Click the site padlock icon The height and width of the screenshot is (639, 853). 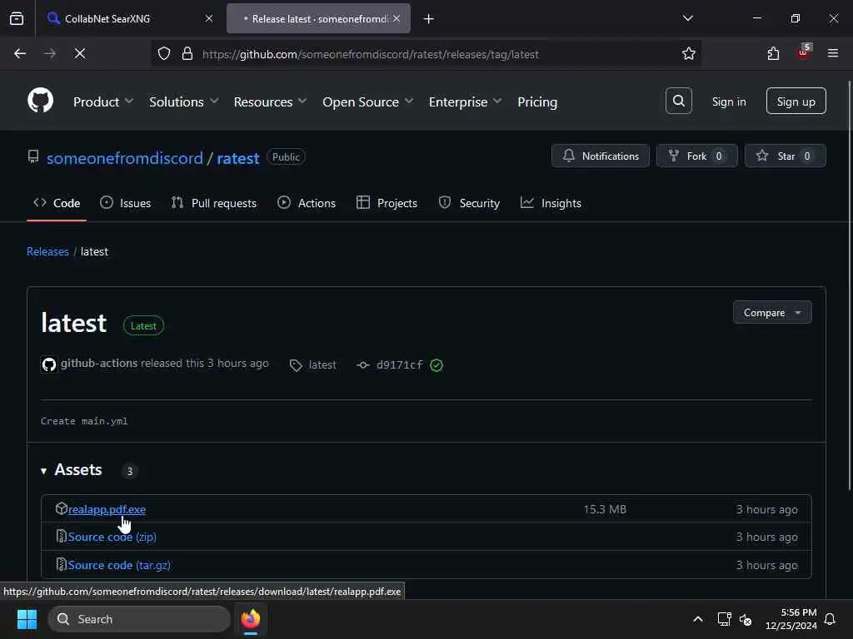(187, 53)
